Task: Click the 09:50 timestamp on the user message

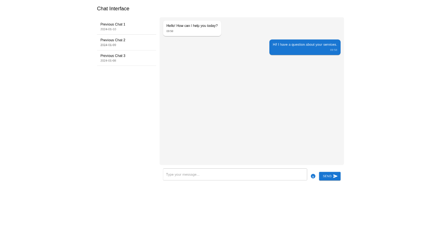Action: (333, 50)
